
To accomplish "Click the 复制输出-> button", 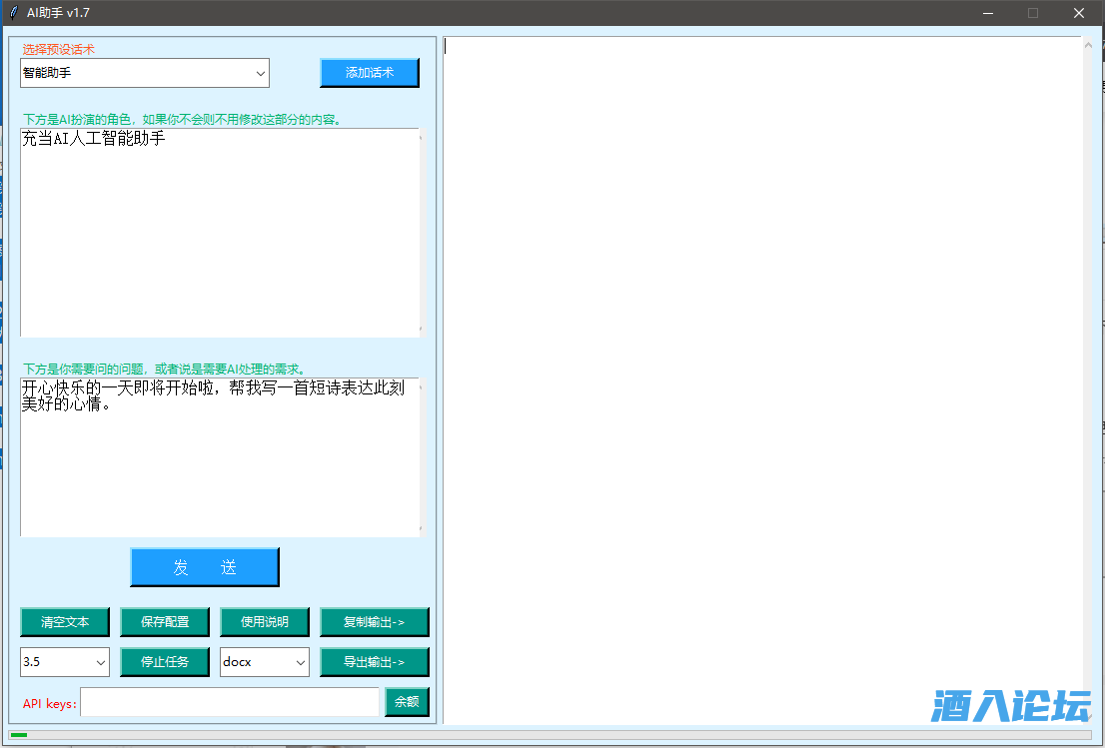I will click(375, 622).
